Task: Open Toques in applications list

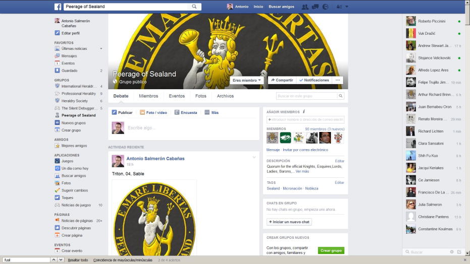Action: tap(67, 197)
